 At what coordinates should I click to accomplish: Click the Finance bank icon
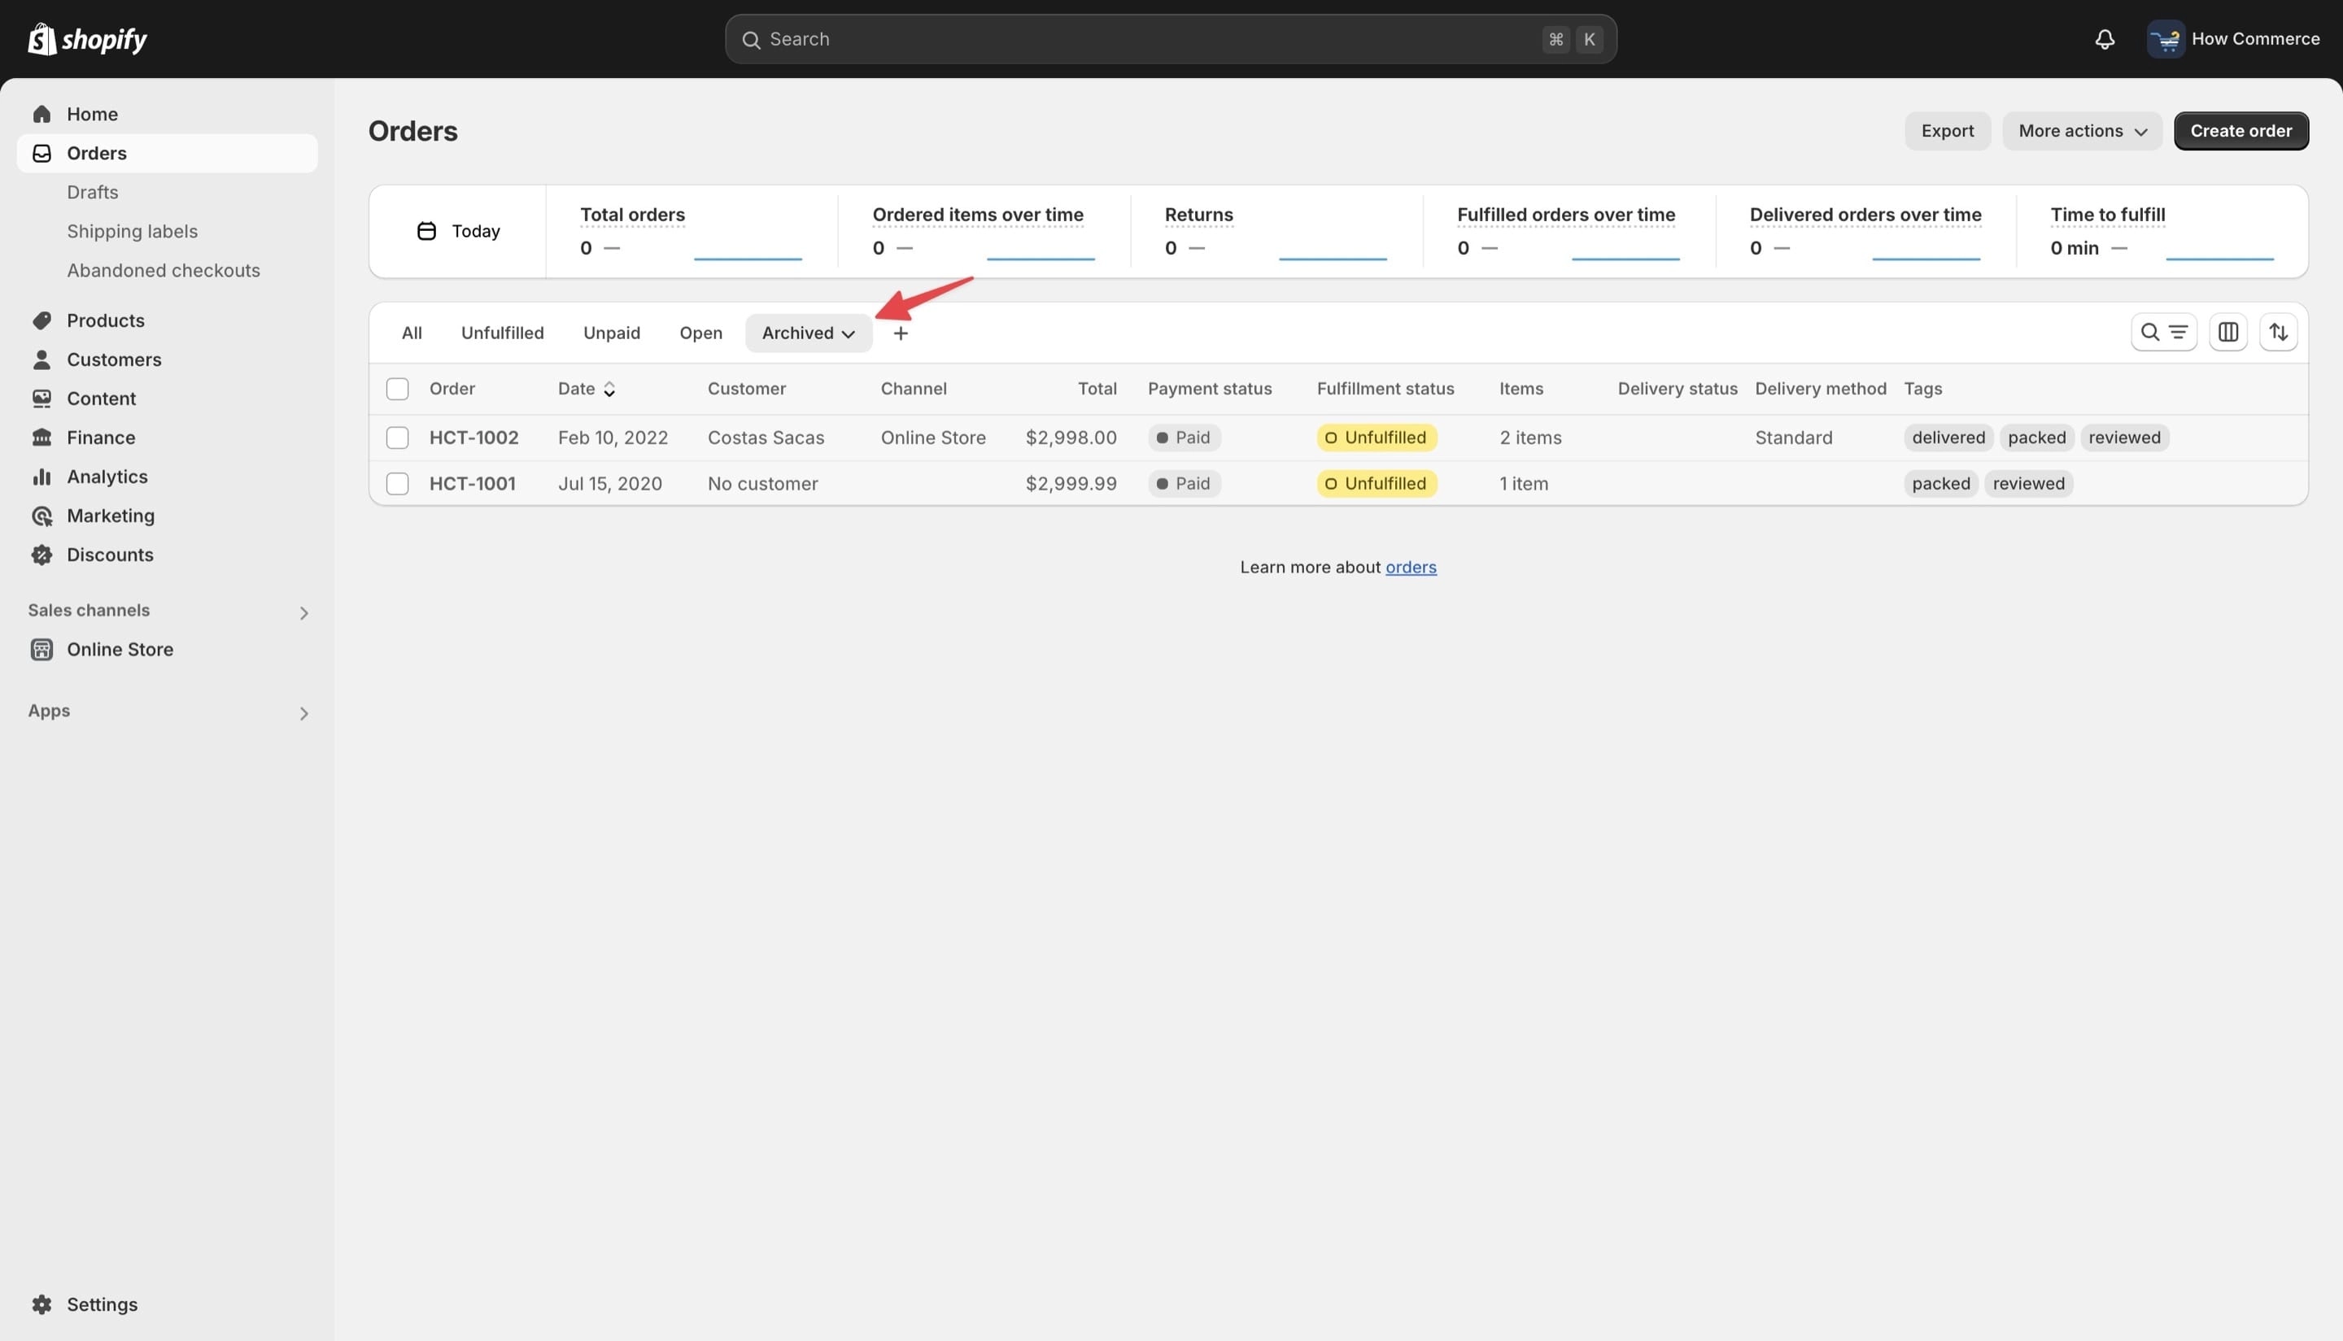[41, 438]
